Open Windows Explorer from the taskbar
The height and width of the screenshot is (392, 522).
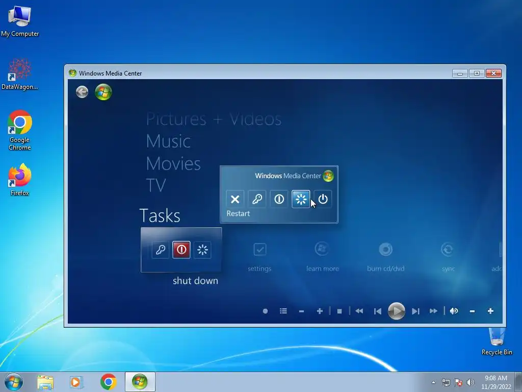click(45, 382)
